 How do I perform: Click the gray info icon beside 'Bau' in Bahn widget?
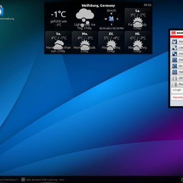(175, 84)
